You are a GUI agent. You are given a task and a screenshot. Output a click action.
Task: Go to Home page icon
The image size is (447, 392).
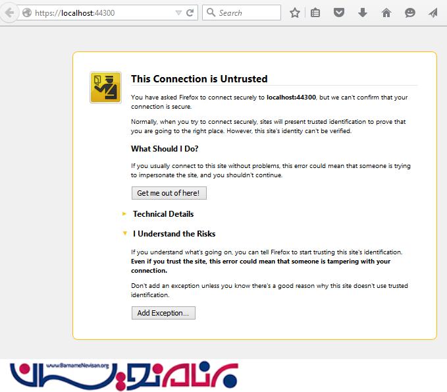386,13
